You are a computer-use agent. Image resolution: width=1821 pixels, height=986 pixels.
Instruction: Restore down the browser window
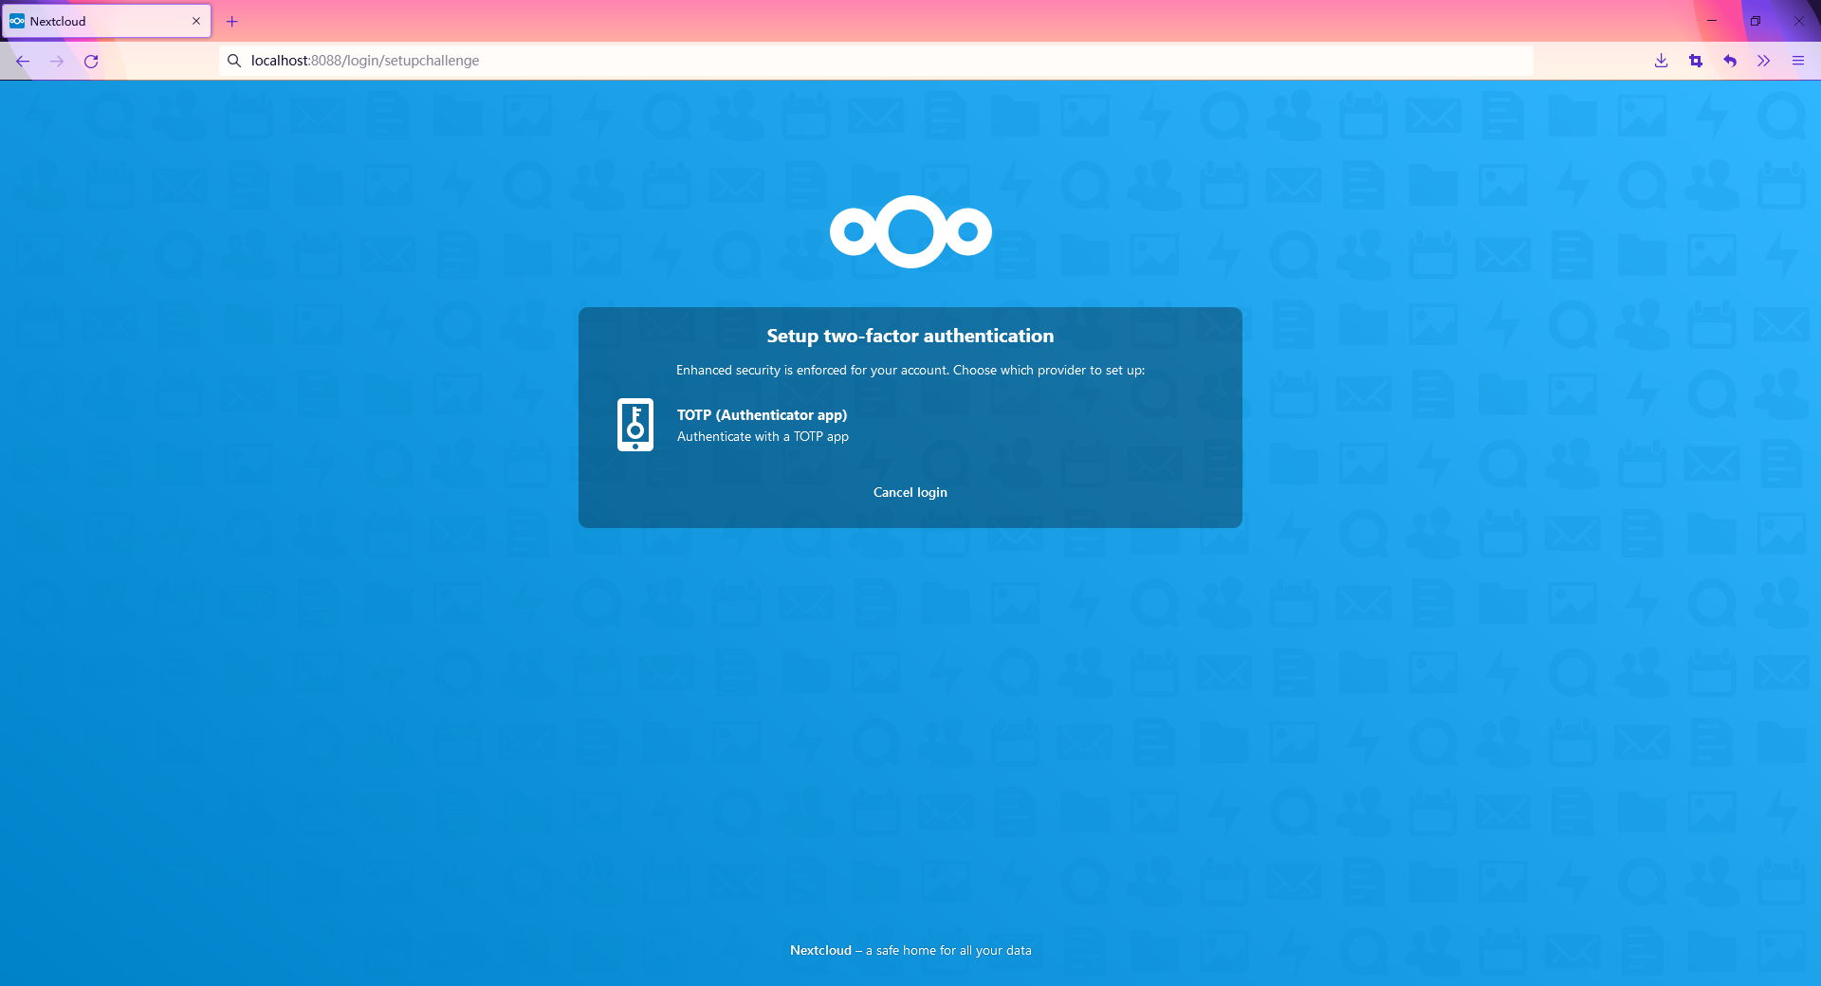click(1756, 20)
